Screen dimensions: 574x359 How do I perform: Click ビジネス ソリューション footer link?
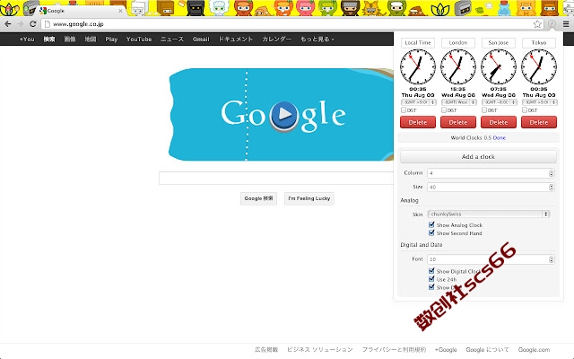click(x=320, y=349)
